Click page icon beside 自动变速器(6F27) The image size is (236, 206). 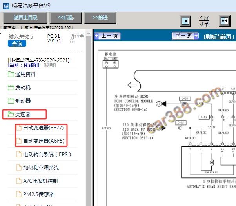19,128
